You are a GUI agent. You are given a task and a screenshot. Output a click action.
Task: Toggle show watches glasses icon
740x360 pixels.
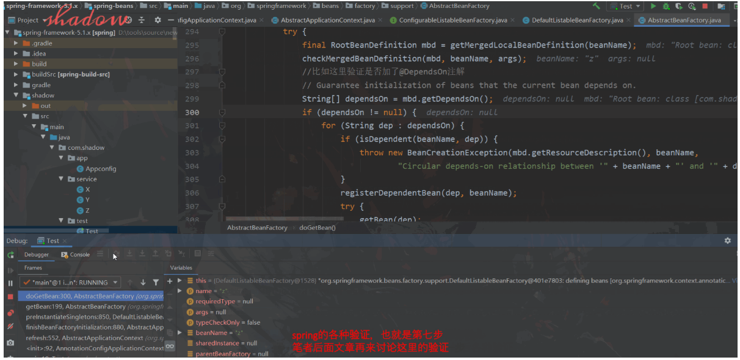click(x=170, y=345)
